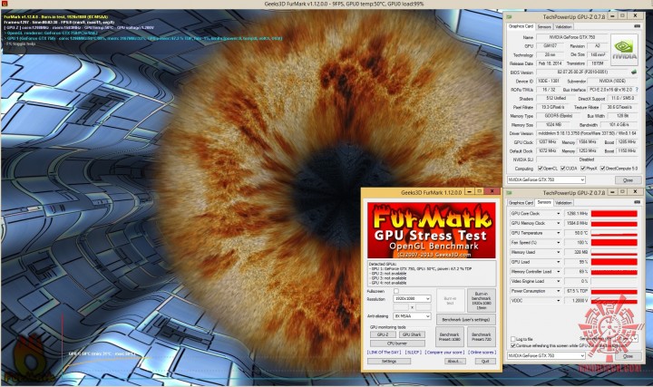Viewport: 653px width, 387px height.
Task: Click the camera screenshot icon in GPU-Z Sensors window
Action: pyautogui.click(x=637, y=202)
